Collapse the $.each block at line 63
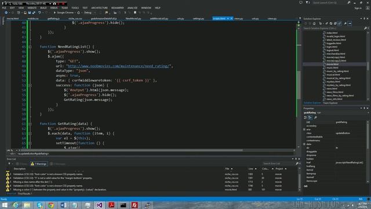 (30, 134)
